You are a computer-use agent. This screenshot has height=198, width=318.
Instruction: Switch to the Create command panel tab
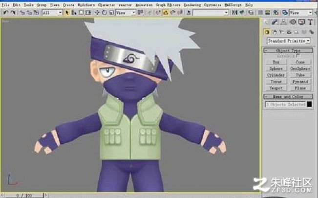(267, 22)
